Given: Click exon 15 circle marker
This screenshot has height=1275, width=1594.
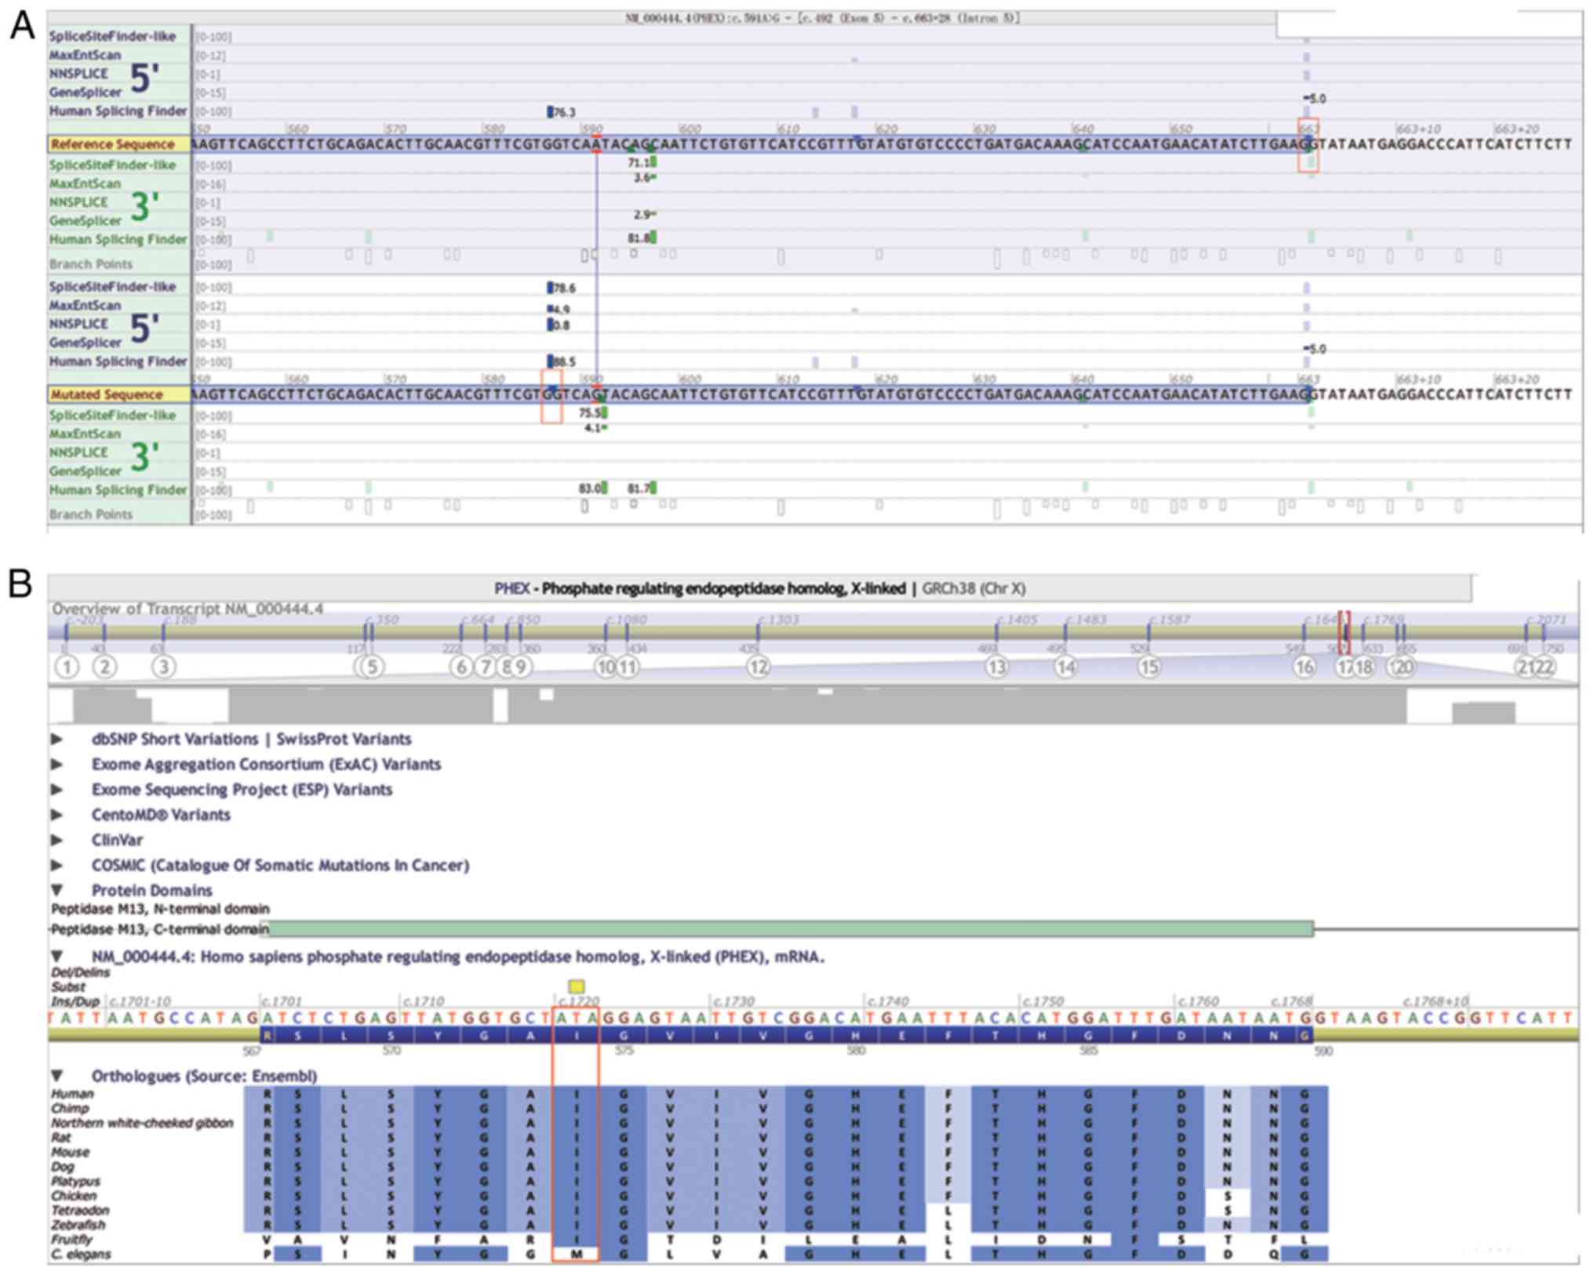Looking at the screenshot, I should tap(1148, 667).
